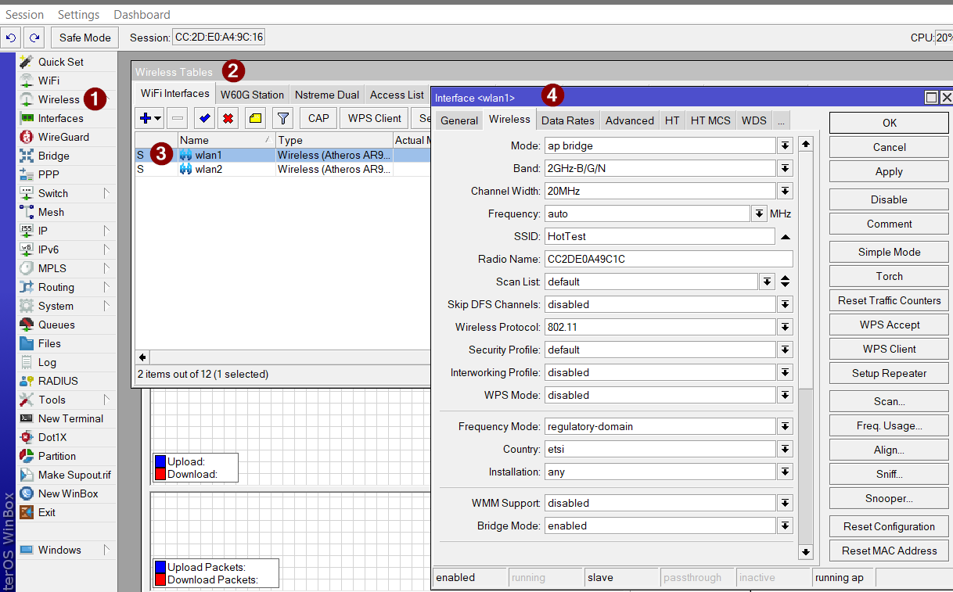953x592 pixels.
Task: Click the redo arrow icon in toolbar
Action: [34, 38]
